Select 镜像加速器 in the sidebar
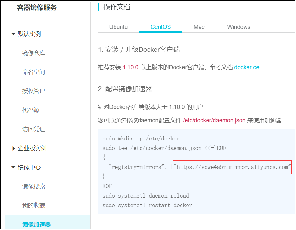This screenshot has width=296, height=230. pyautogui.click(x=36, y=225)
